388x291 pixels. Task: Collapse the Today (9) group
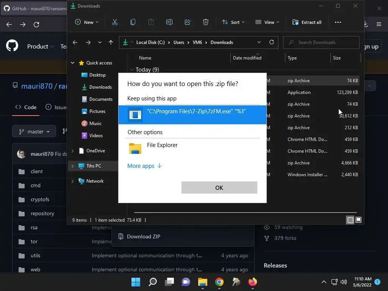(x=132, y=70)
